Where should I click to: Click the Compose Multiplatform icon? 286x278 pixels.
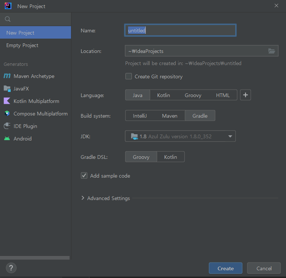click(x=7, y=113)
